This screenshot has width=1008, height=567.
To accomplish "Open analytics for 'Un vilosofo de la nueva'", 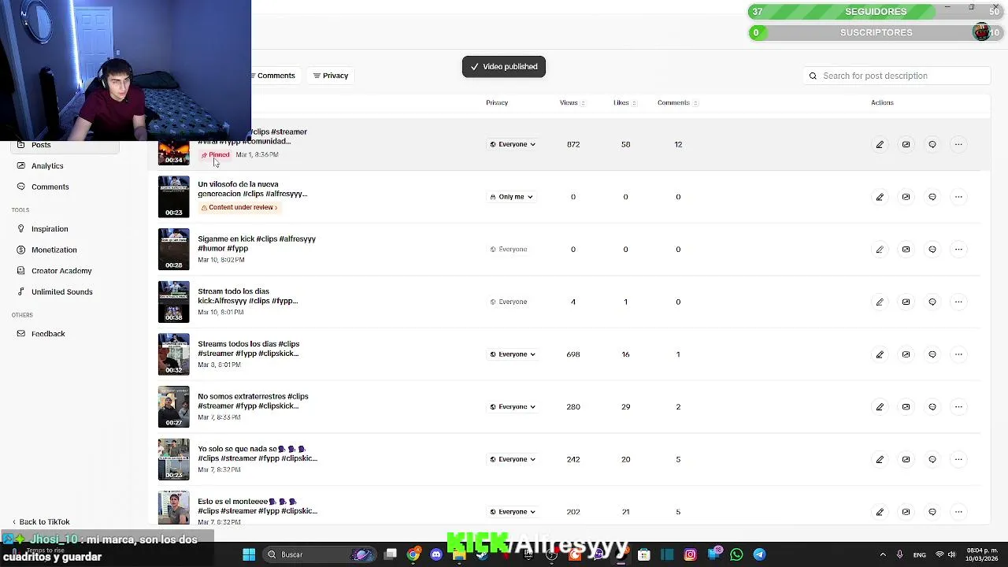I will point(906,197).
